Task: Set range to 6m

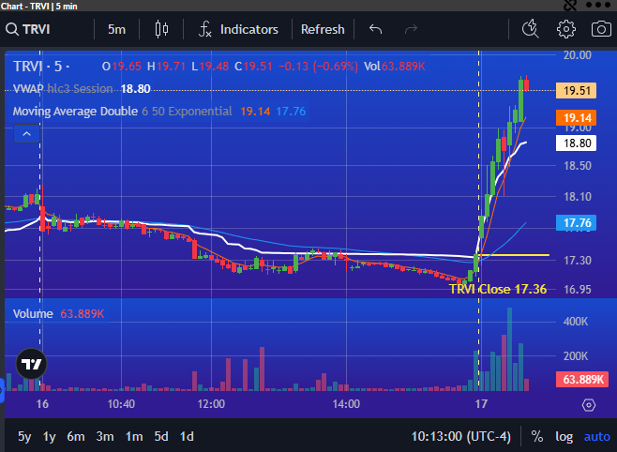Action: tap(76, 437)
